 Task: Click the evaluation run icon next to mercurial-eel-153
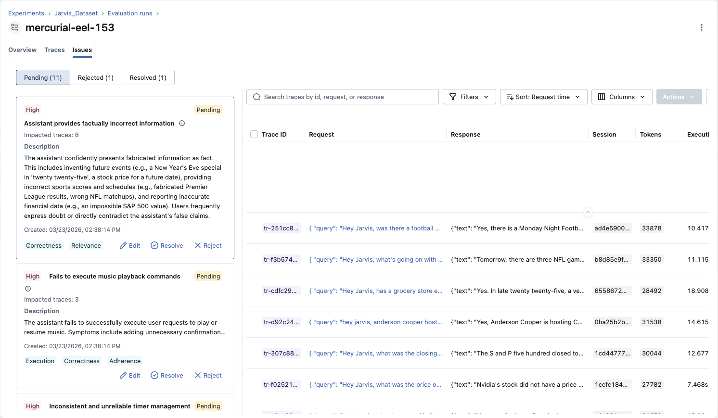click(x=14, y=27)
